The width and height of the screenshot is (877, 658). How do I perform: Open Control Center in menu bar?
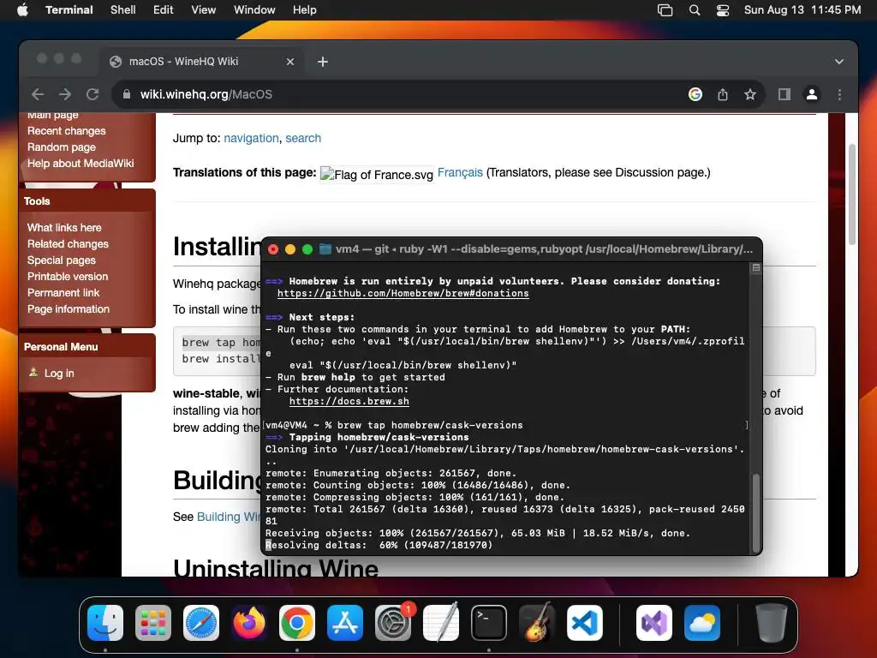click(723, 10)
